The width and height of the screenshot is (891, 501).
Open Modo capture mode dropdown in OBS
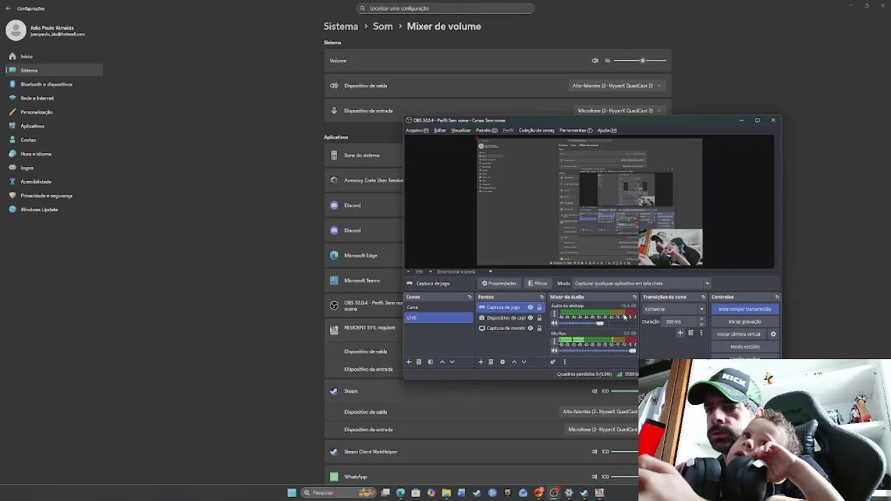click(x=642, y=283)
